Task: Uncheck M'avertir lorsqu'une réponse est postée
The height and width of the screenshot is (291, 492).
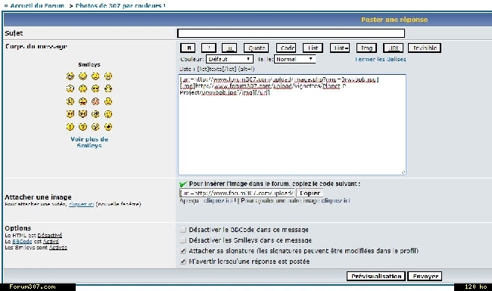Action: coord(183,262)
